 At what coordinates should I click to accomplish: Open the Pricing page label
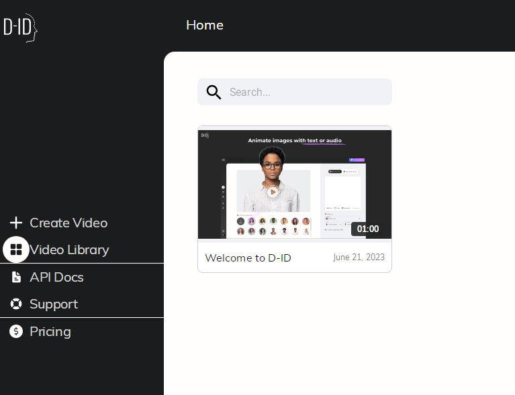click(x=50, y=331)
